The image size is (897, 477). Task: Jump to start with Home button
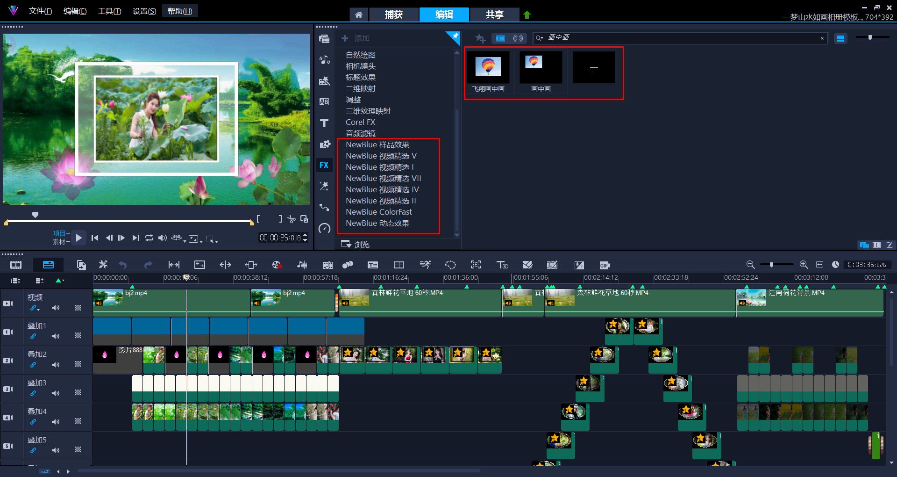(95, 238)
